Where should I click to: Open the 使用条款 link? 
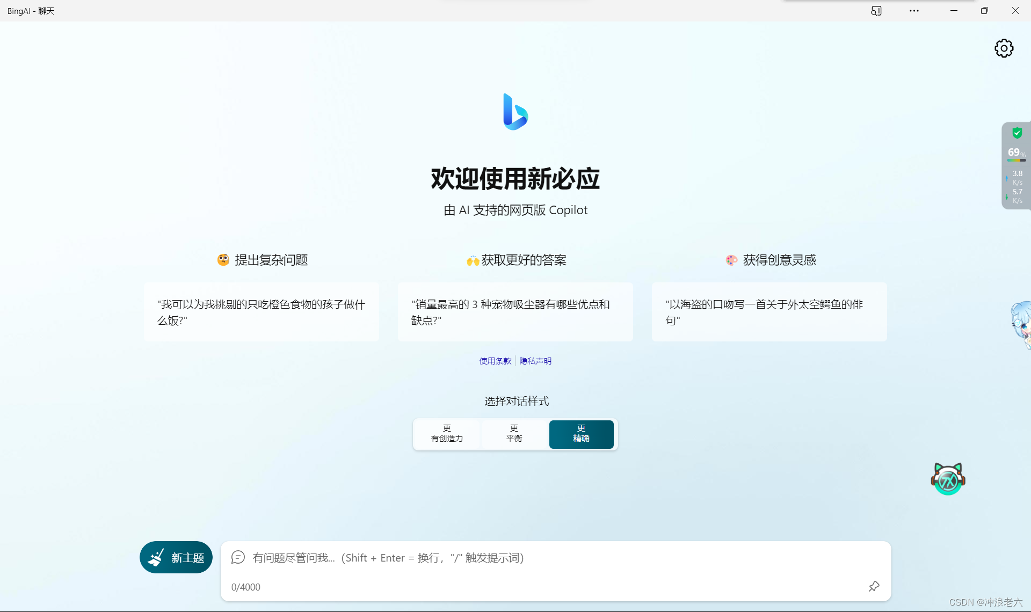pyautogui.click(x=495, y=361)
